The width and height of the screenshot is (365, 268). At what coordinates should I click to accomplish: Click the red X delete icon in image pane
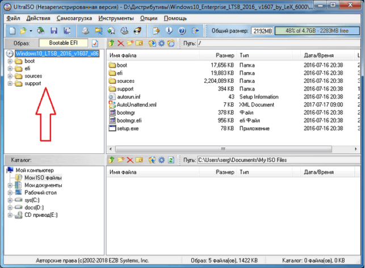[x=120, y=43]
